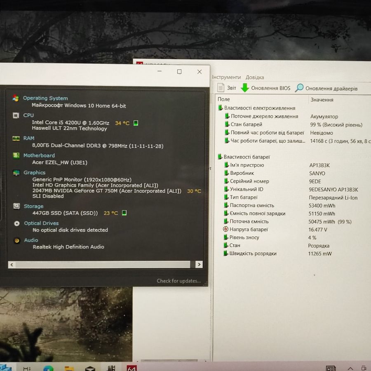The image size is (371, 371).
Task: Open the Інструменти menu in AIDA64
Action: [226, 77]
